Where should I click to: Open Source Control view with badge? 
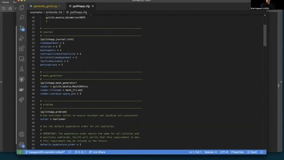point(22,28)
